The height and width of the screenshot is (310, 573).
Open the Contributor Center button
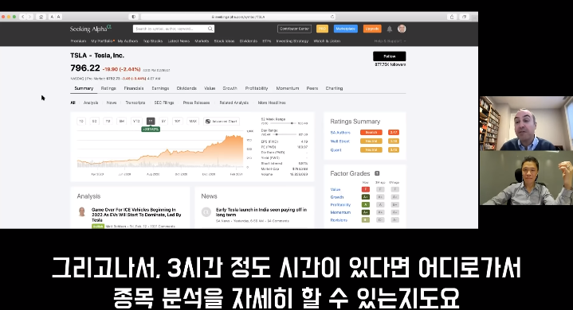tap(294, 29)
